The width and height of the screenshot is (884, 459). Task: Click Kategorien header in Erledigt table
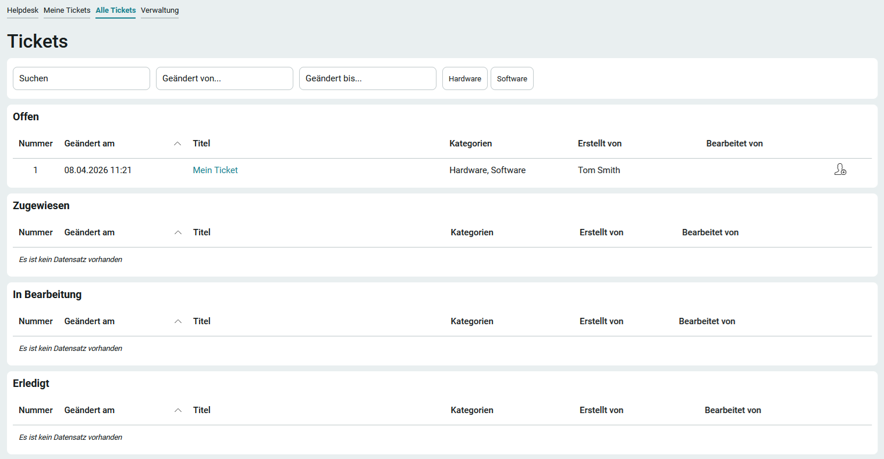click(472, 410)
